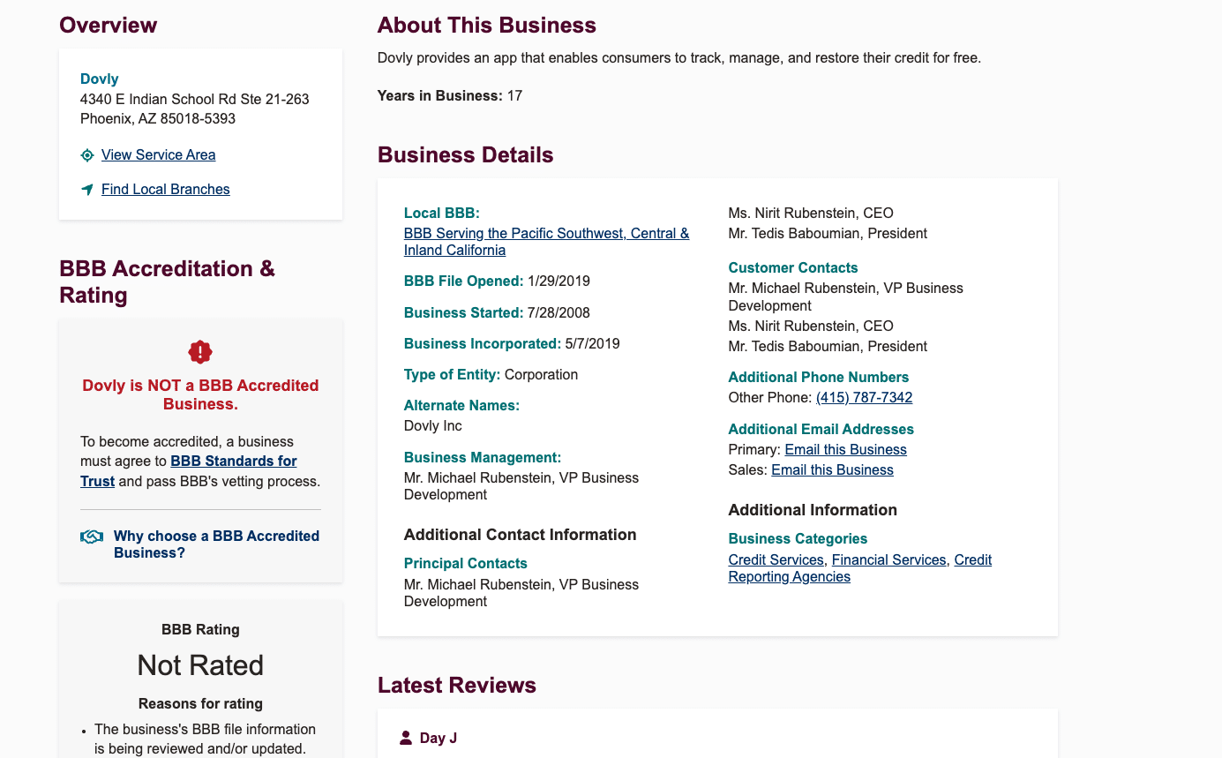Click the Latest Reviews section heading

click(x=457, y=685)
